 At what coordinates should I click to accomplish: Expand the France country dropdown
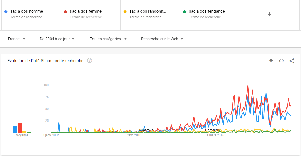[x=17, y=39]
